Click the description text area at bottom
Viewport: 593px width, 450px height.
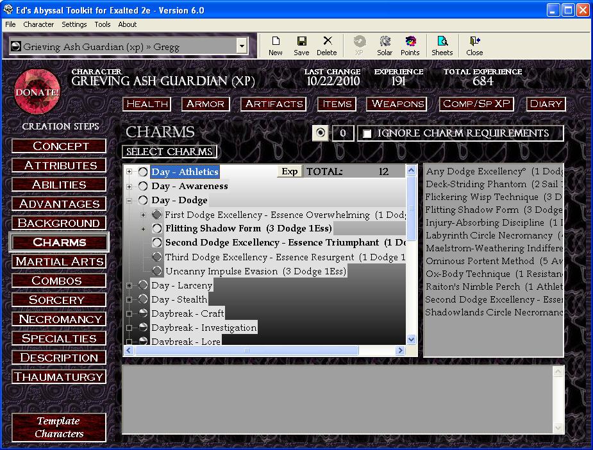pos(338,399)
